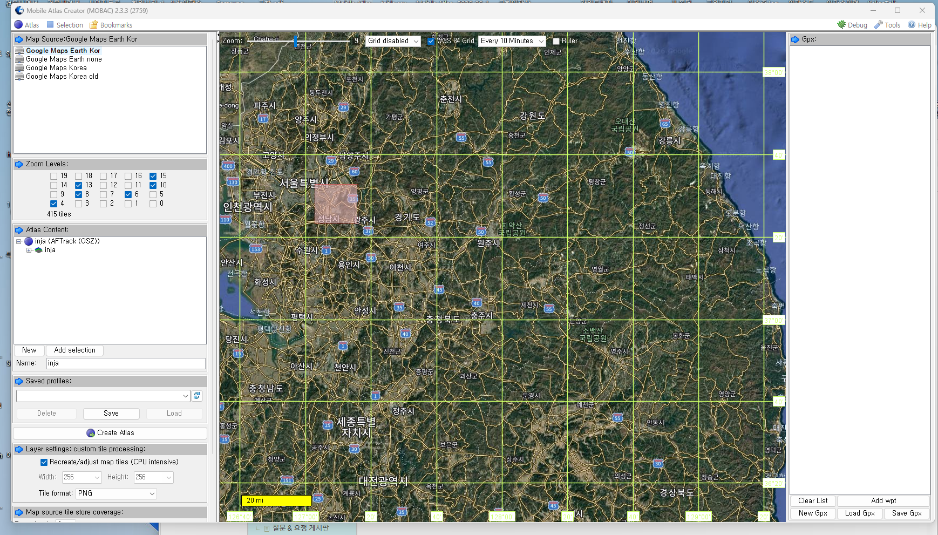Click the red selection rectangle on the map
This screenshot has height=535, width=938.
coord(336,204)
